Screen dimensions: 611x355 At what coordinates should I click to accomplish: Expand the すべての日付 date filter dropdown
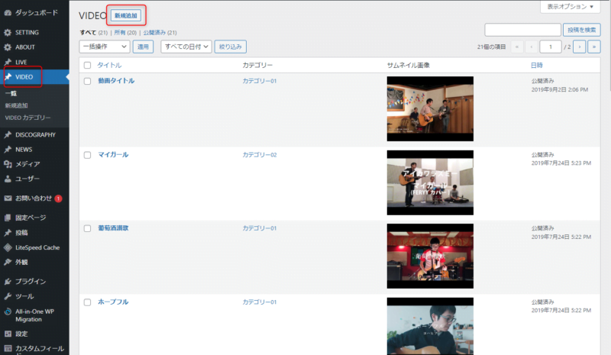186,47
